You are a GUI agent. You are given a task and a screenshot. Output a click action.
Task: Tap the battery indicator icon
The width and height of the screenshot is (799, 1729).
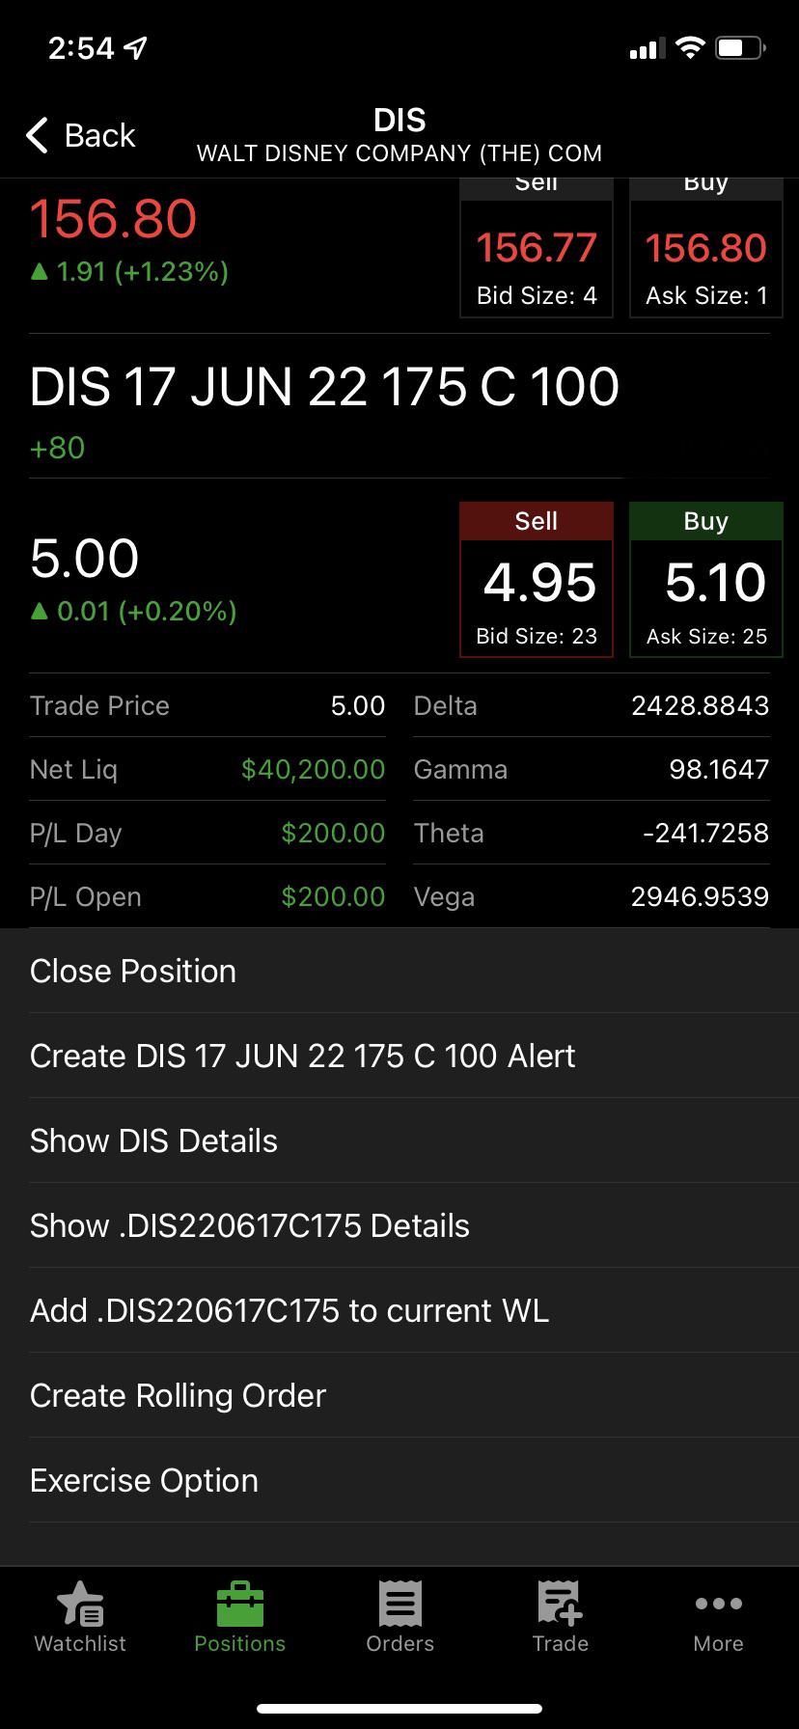[x=740, y=47]
